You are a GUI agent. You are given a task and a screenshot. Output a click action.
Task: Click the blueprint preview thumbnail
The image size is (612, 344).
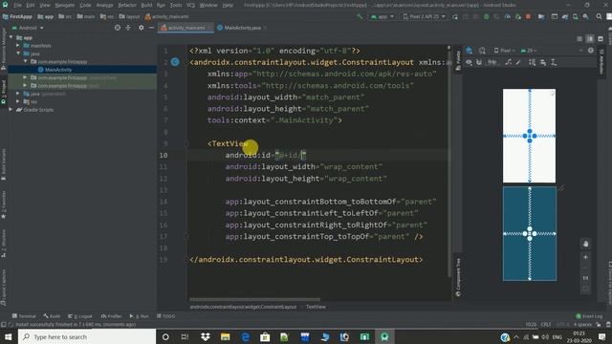530,233
